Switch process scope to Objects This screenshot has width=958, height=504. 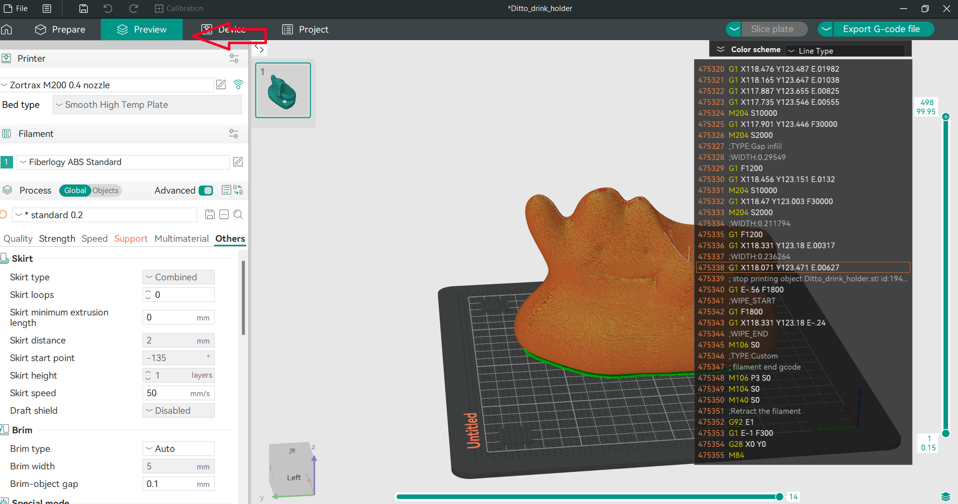point(105,191)
